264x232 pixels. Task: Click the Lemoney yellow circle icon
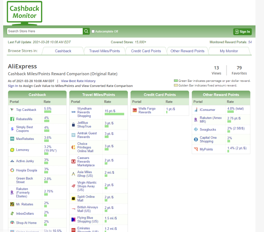click(12, 150)
